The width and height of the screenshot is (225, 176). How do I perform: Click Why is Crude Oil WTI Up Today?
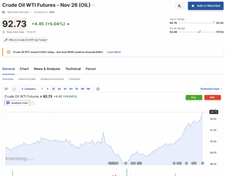click(x=26, y=40)
